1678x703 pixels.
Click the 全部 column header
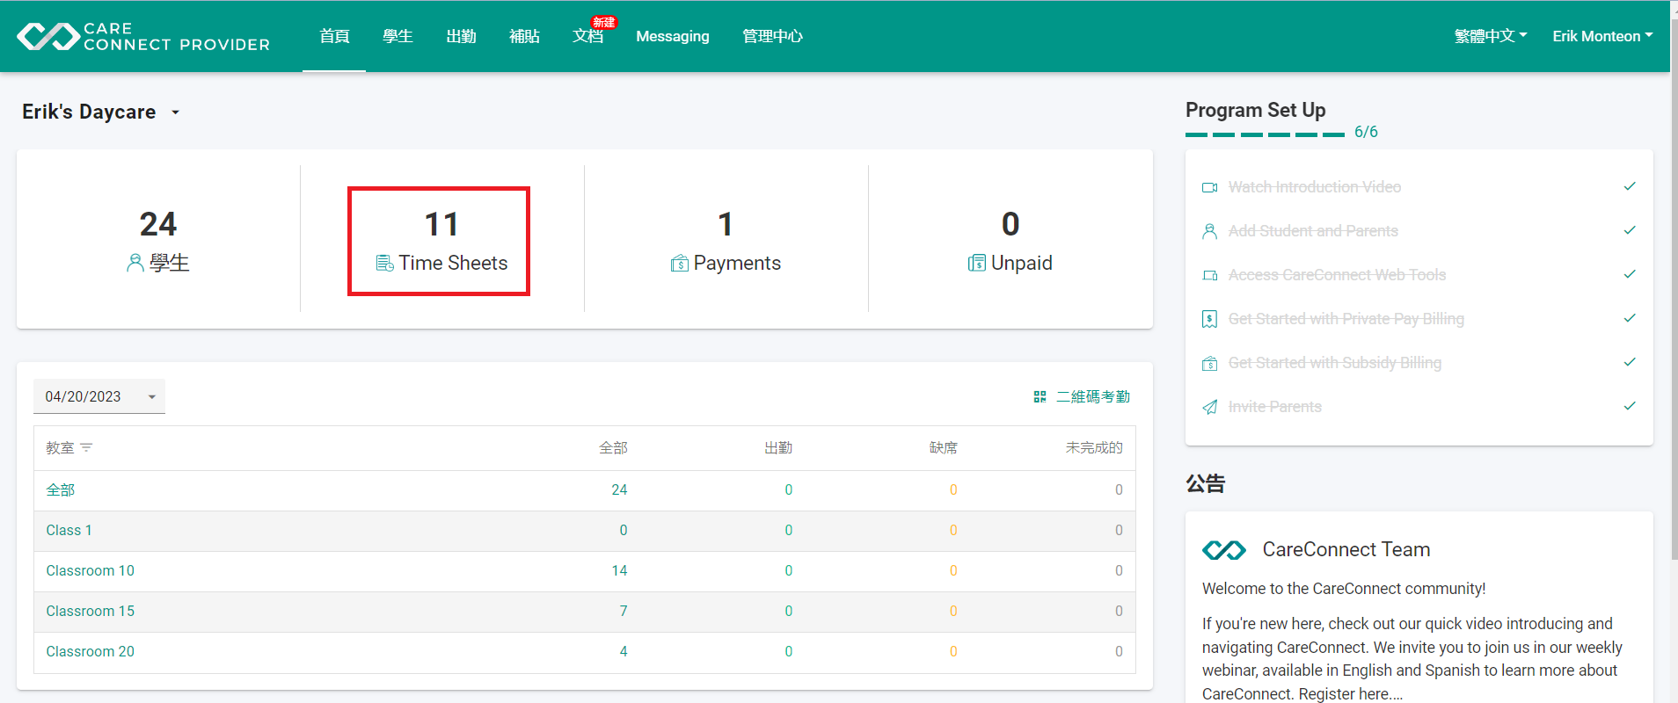click(x=613, y=448)
